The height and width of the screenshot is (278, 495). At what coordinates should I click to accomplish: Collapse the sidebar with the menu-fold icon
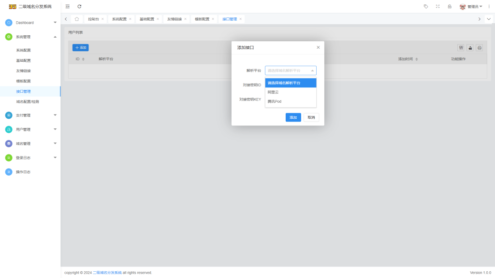[x=68, y=6]
